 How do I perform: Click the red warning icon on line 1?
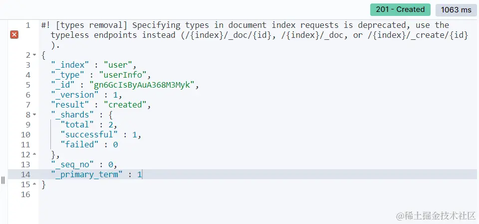pos(14,35)
